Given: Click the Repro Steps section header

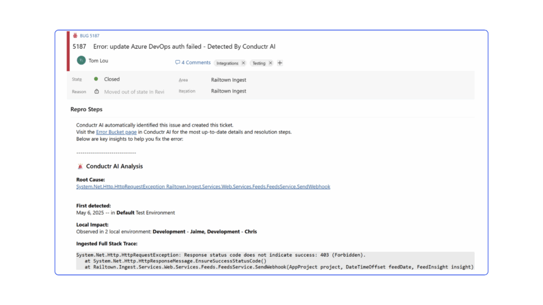Looking at the screenshot, I should (x=86, y=110).
